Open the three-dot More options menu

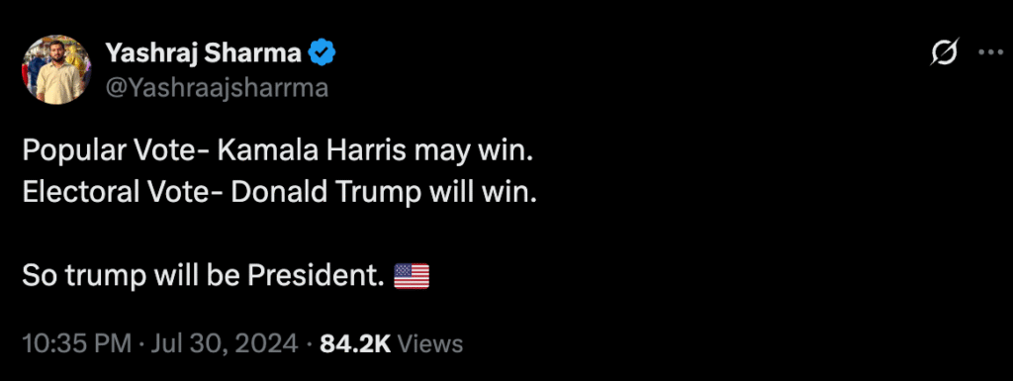[991, 52]
